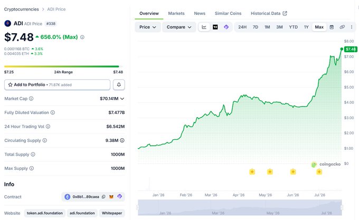Click Add to Portfolio button
The height and width of the screenshot is (220, 359).
[x=57, y=84]
